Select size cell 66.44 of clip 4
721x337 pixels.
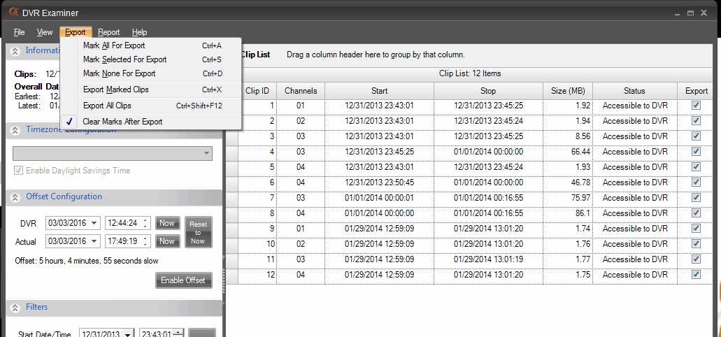[568, 152]
